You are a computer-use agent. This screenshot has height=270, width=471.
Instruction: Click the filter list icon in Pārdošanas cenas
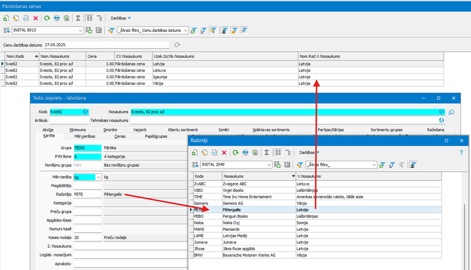[x=204, y=30]
